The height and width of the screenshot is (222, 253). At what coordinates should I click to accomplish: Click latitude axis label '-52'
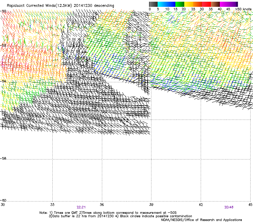pyautogui.click(x=3, y=45)
